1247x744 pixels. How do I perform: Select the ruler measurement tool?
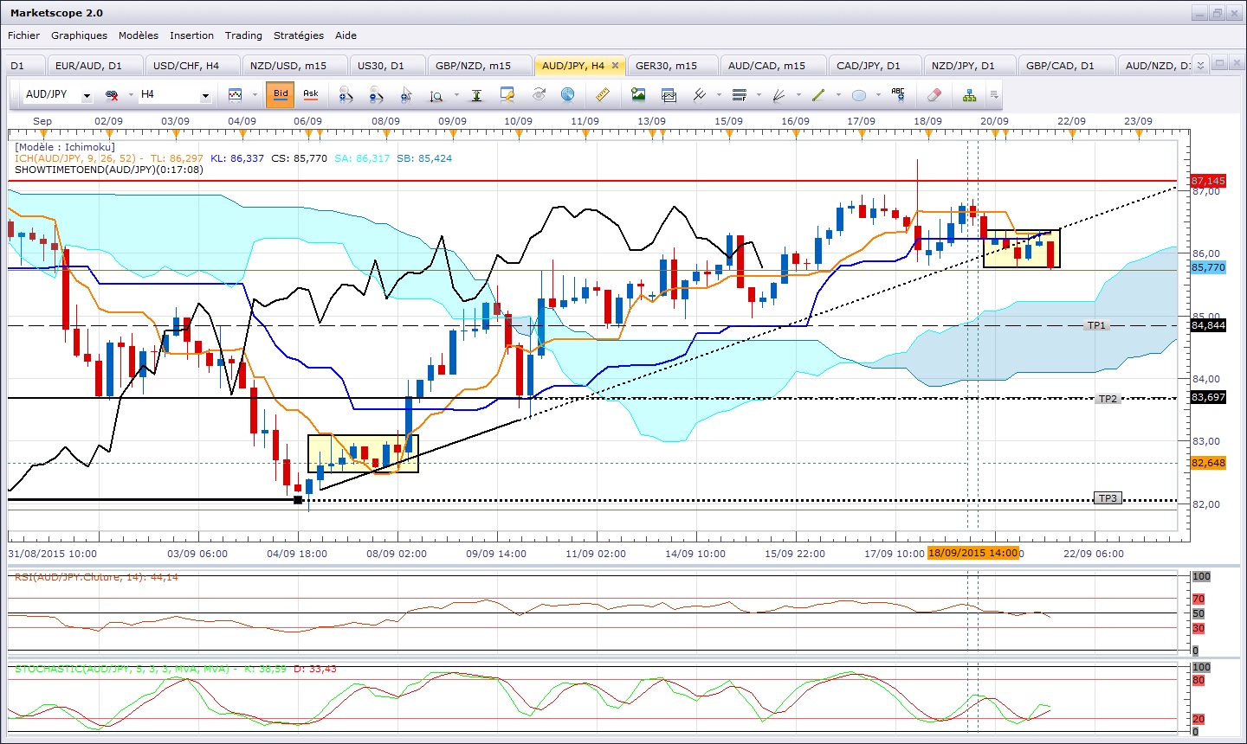[x=604, y=94]
